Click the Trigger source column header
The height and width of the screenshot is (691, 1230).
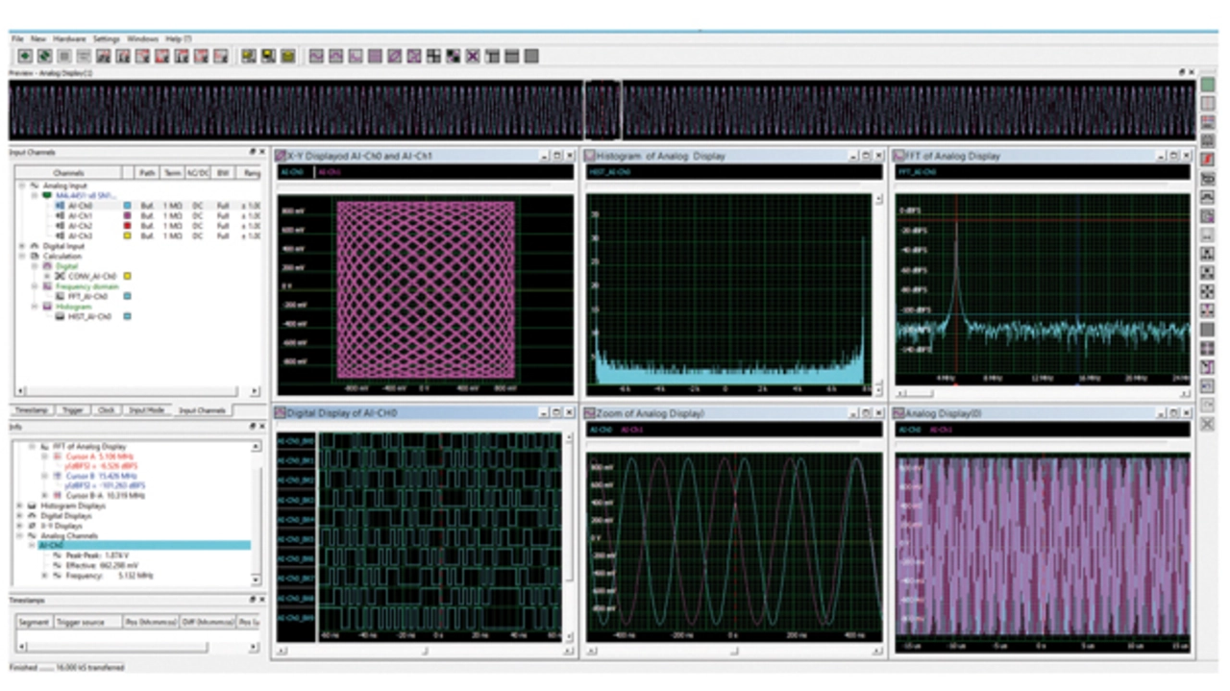pos(81,622)
